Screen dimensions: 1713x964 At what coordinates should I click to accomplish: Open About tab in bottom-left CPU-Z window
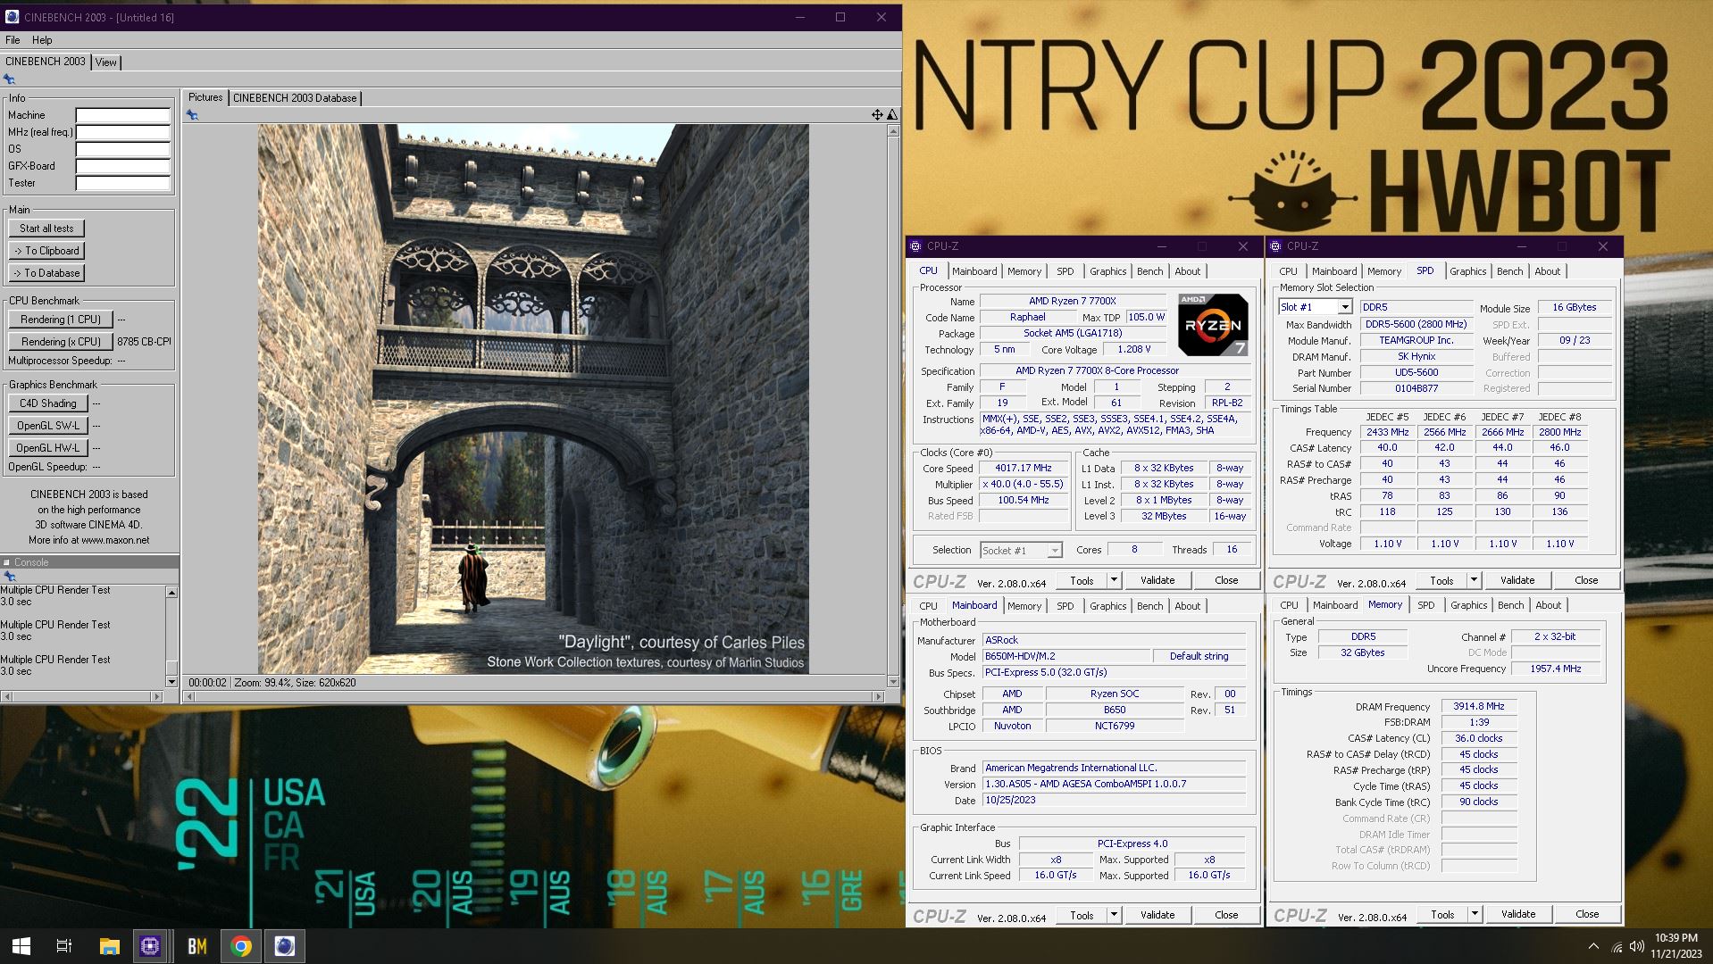pos(1187,606)
